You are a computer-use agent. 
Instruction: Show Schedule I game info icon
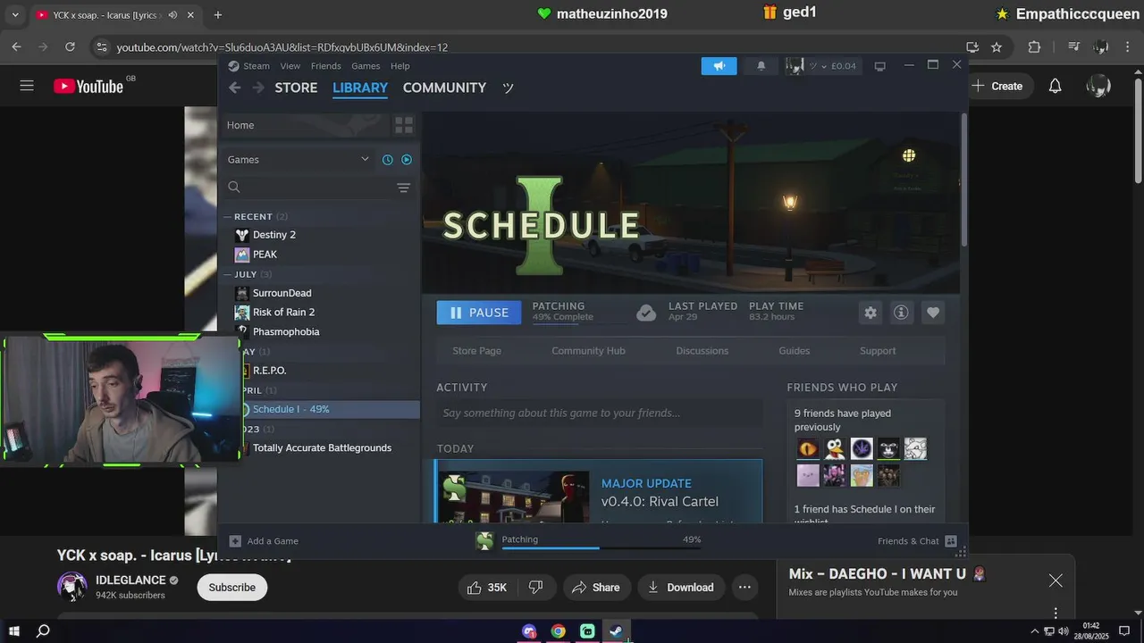coord(901,313)
